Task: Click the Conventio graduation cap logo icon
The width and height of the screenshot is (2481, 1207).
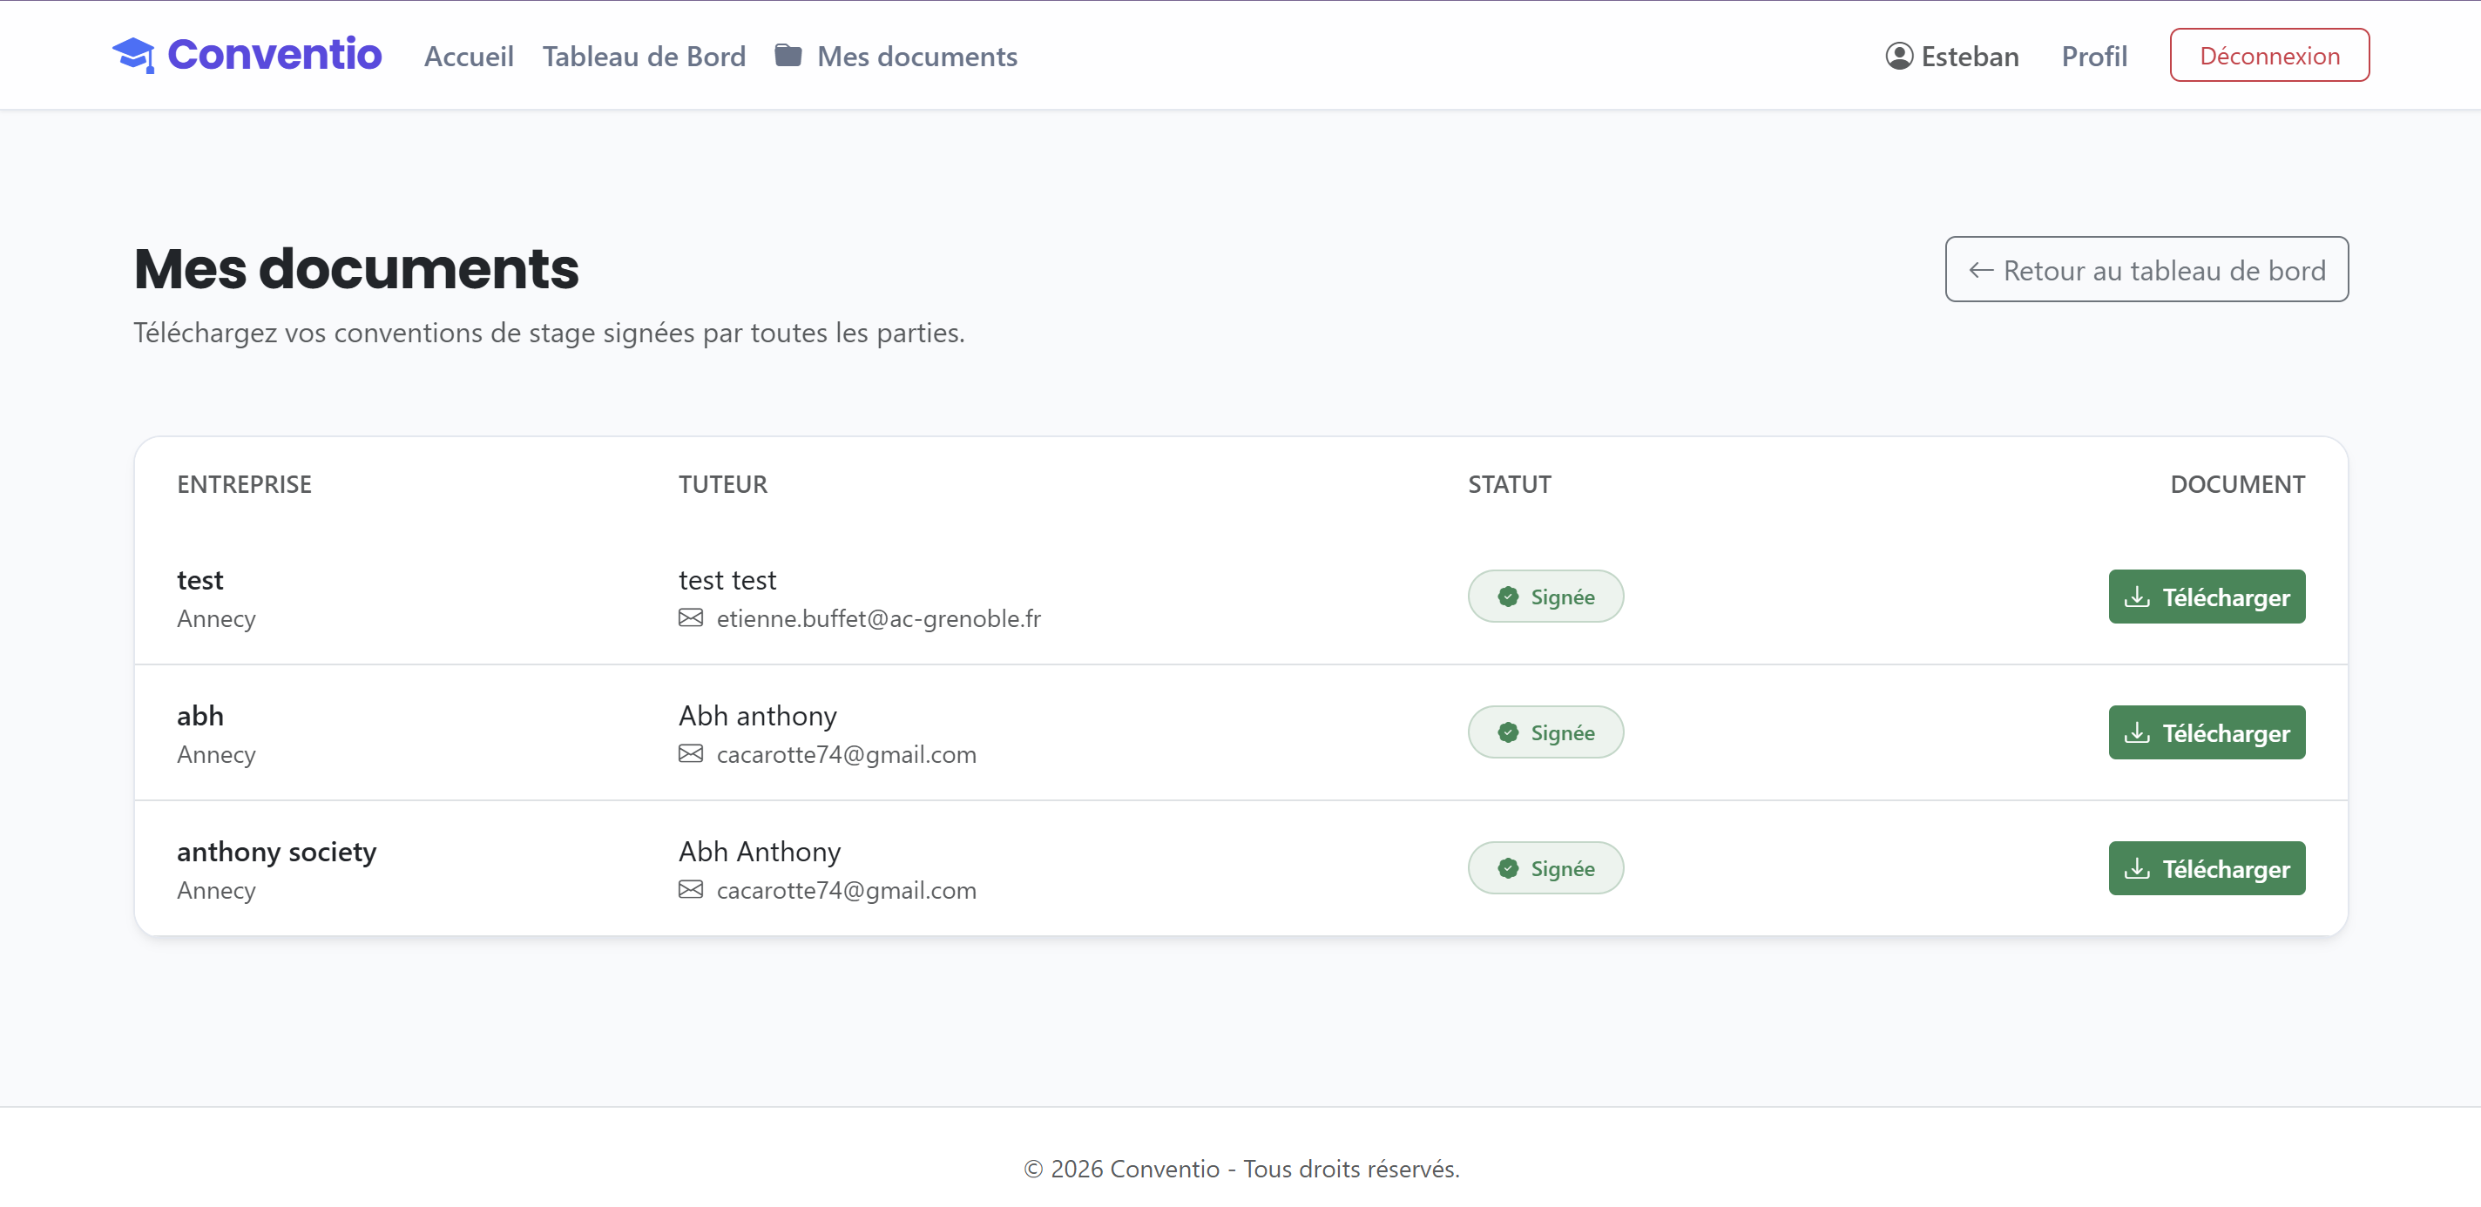Action: tap(134, 56)
